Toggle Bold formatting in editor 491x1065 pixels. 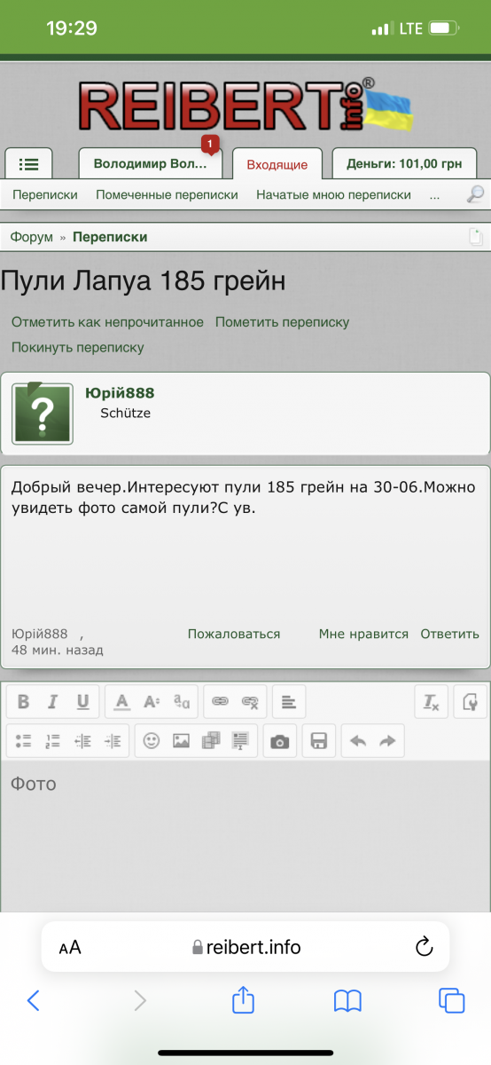tap(24, 702)
